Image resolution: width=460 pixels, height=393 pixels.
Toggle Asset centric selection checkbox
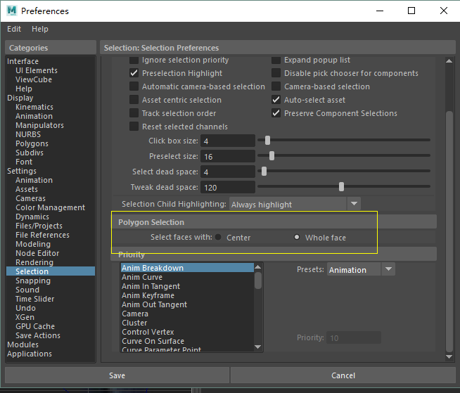[x=134, y=100]
